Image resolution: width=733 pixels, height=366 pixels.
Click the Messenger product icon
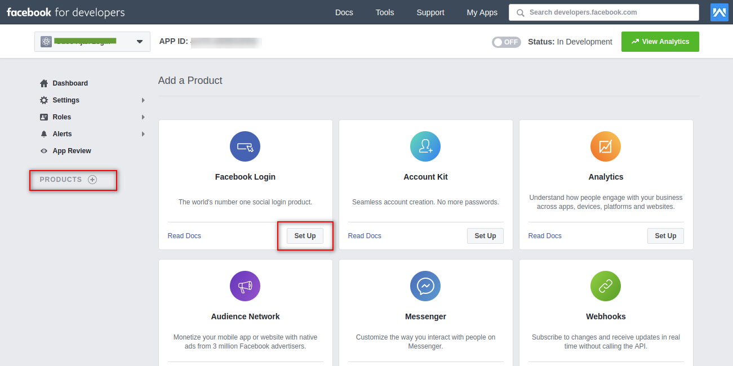click(425, 286)
